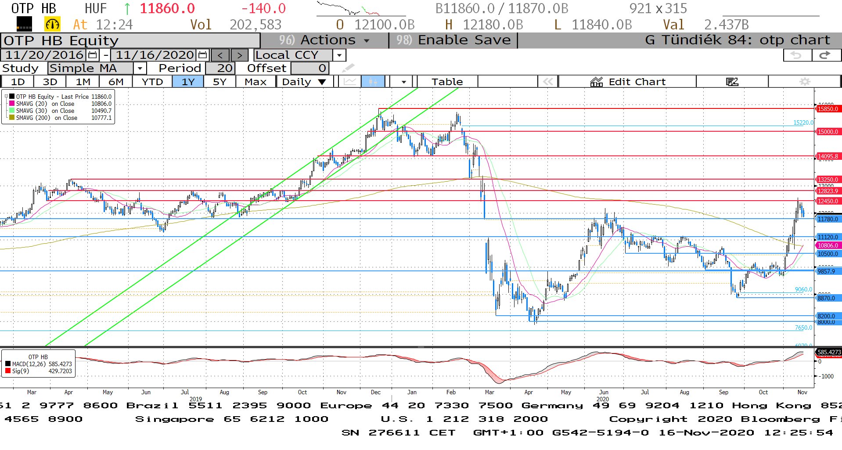Open chart settings gear icon
Viewport: 842px width, 450px height.
pos(804,82)
